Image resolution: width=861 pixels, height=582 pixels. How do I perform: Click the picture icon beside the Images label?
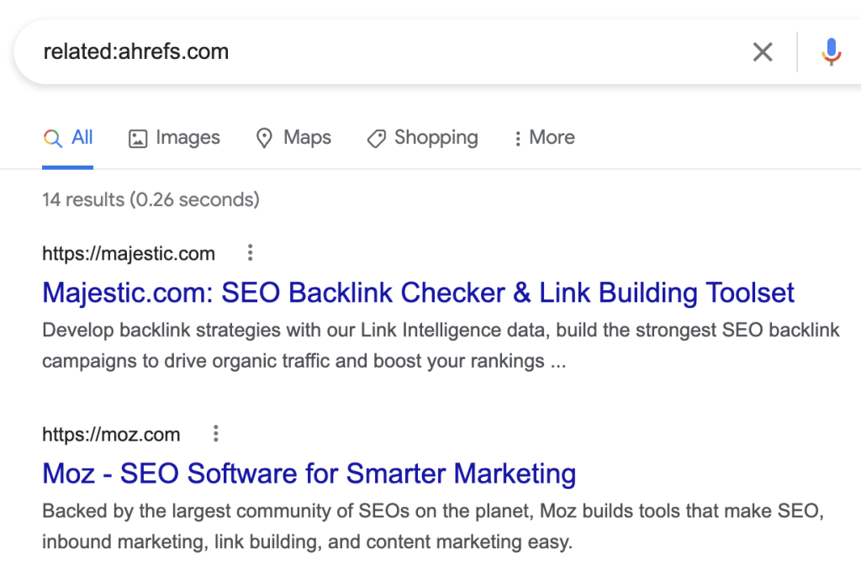click(137, 137)
